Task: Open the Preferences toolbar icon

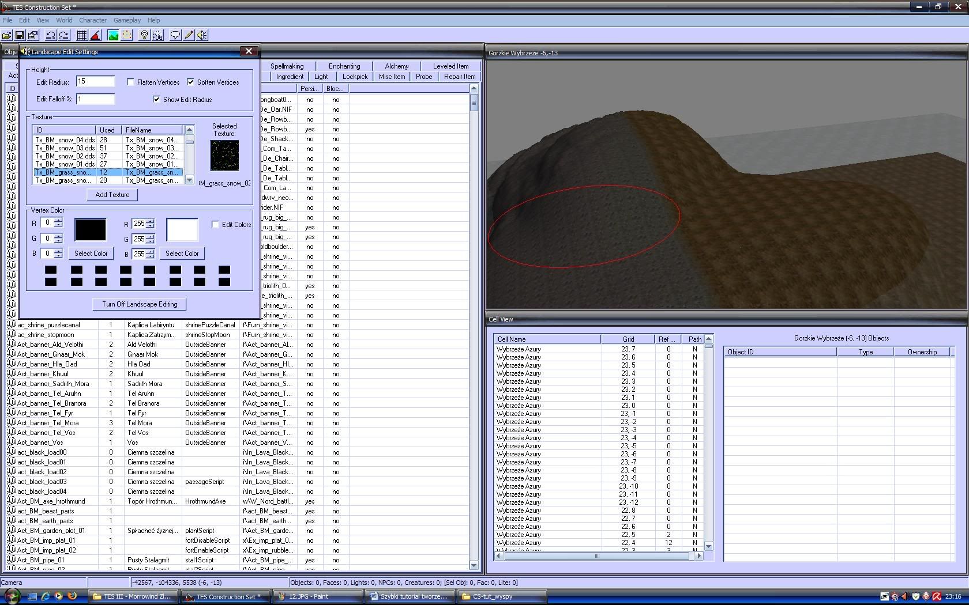Action: click(33, 35)
